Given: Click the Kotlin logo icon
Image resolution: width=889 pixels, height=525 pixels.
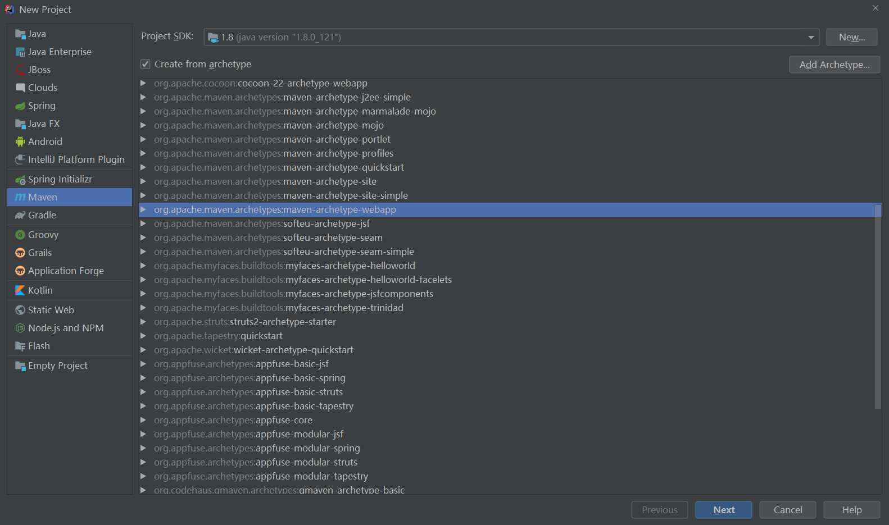Looking at the screenshot, I should click(x=20, y=291).
